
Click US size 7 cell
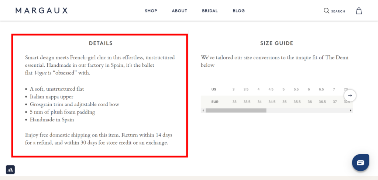coord(334,89)
